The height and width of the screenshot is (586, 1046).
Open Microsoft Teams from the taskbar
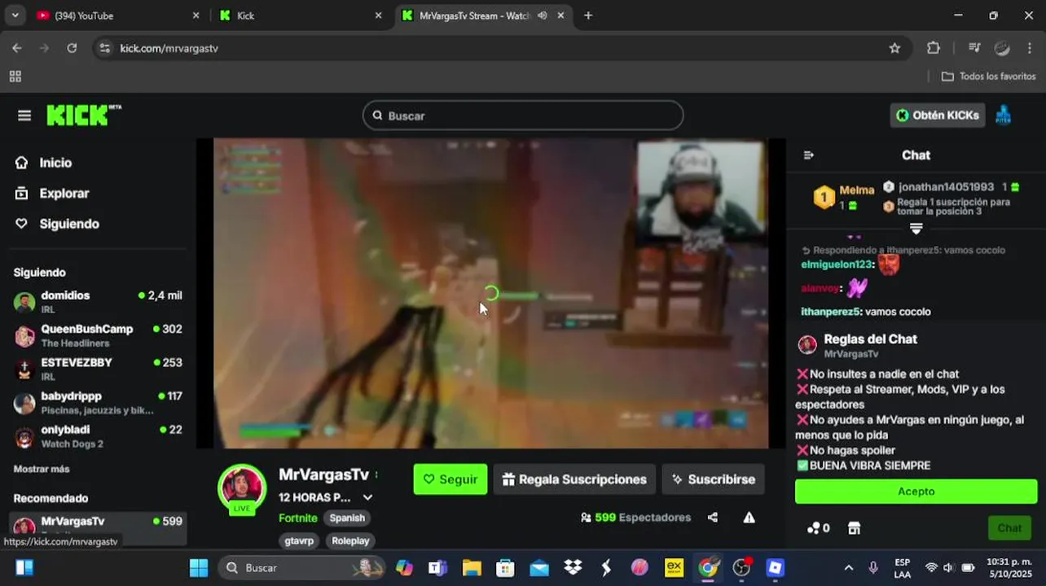[438, 567]
